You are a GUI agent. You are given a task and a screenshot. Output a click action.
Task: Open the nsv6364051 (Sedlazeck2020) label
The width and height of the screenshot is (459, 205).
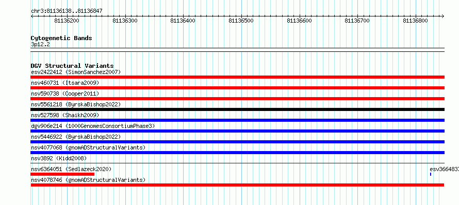(x=71, y=169)
